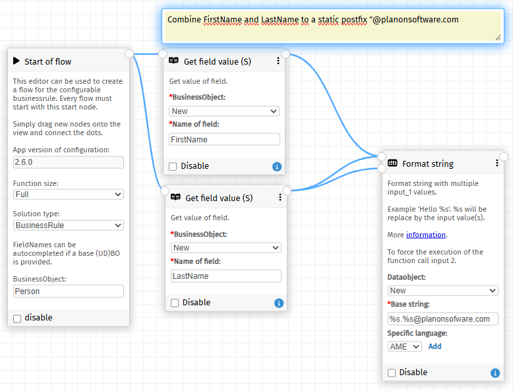Viewport: 513px width, 391px height.
Task: Click the App version field 2.6.0
Action: [x=69, y=162]
